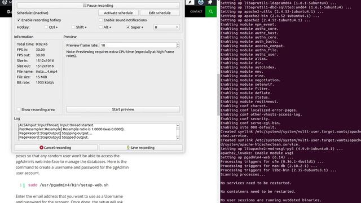Image resolution: width=361 pixels, height=203 pixels.
Task: Click terminal line 'Enabling conf security.'
Action: (245, 119)
